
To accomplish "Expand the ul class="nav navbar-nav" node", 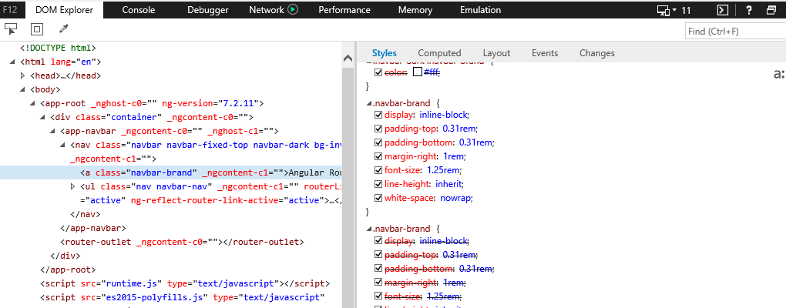I will pyautogui.click(x=73, y=187).
